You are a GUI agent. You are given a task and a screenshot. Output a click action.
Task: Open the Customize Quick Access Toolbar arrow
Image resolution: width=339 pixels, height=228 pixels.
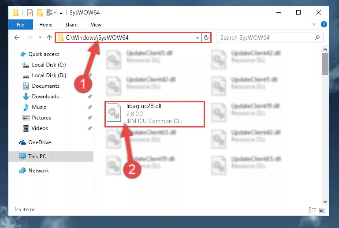61,13
